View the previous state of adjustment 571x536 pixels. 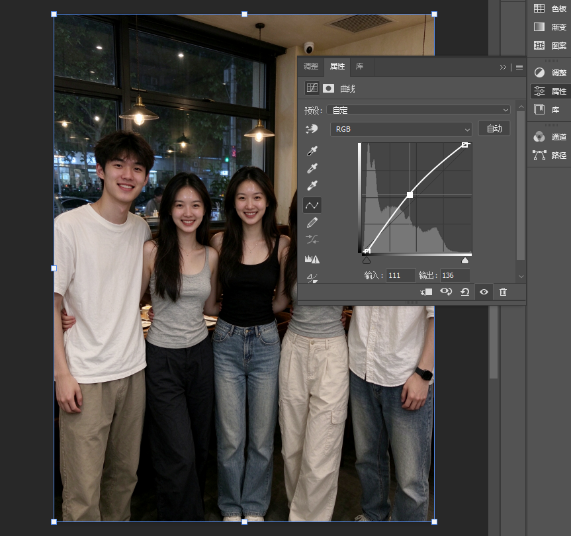click(x=446, y=292)
